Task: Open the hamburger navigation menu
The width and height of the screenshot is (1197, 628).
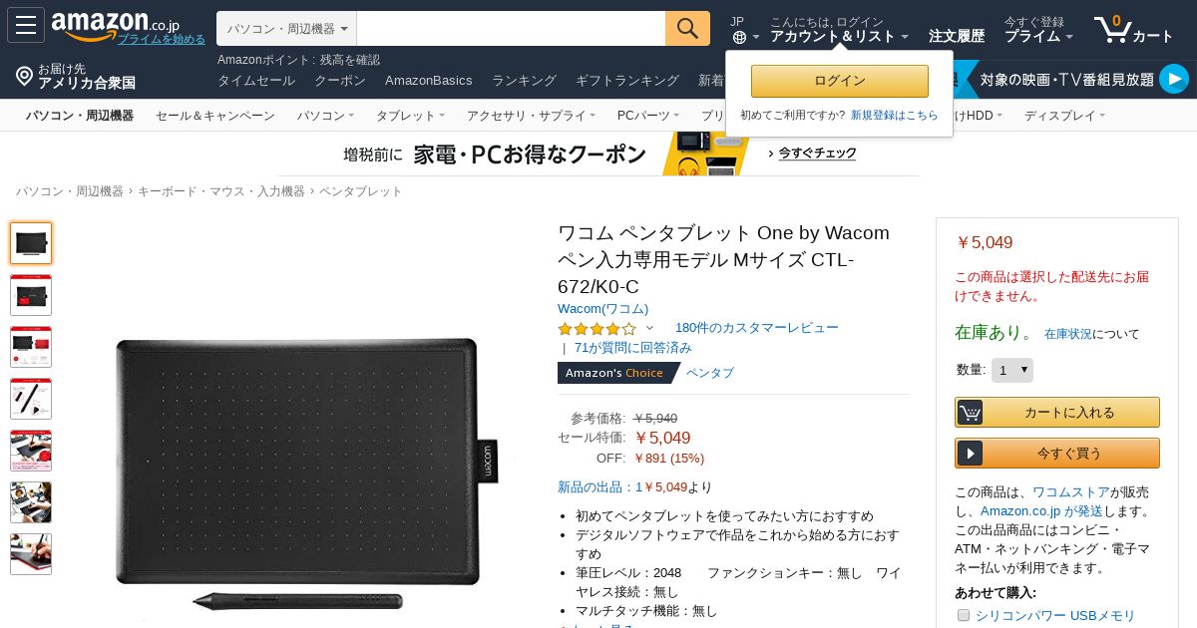Action: coord(25,25)
